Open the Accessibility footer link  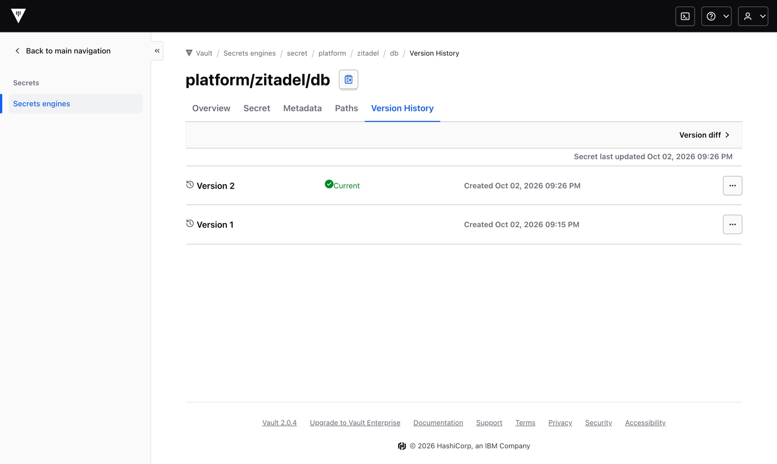(645, 423)
